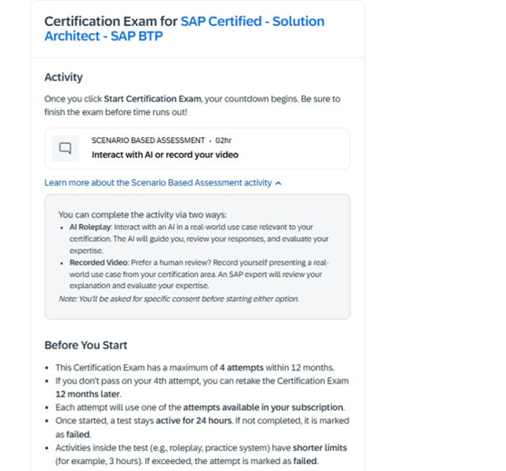Click the chat bubble icon in assessment card
506x471 pixels.
[x=65, y=148]
